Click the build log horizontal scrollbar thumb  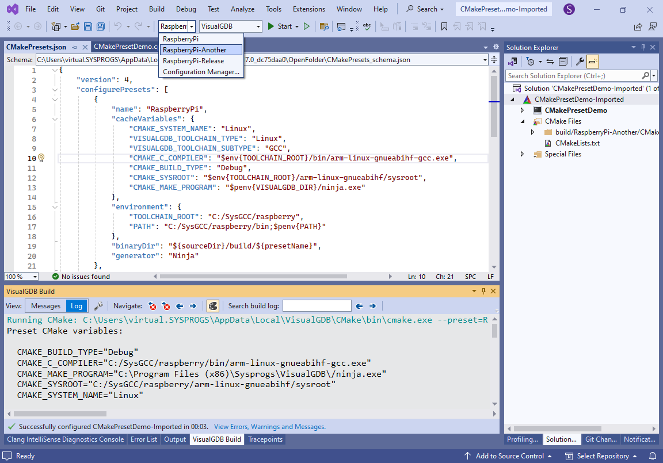coord(60,414)
